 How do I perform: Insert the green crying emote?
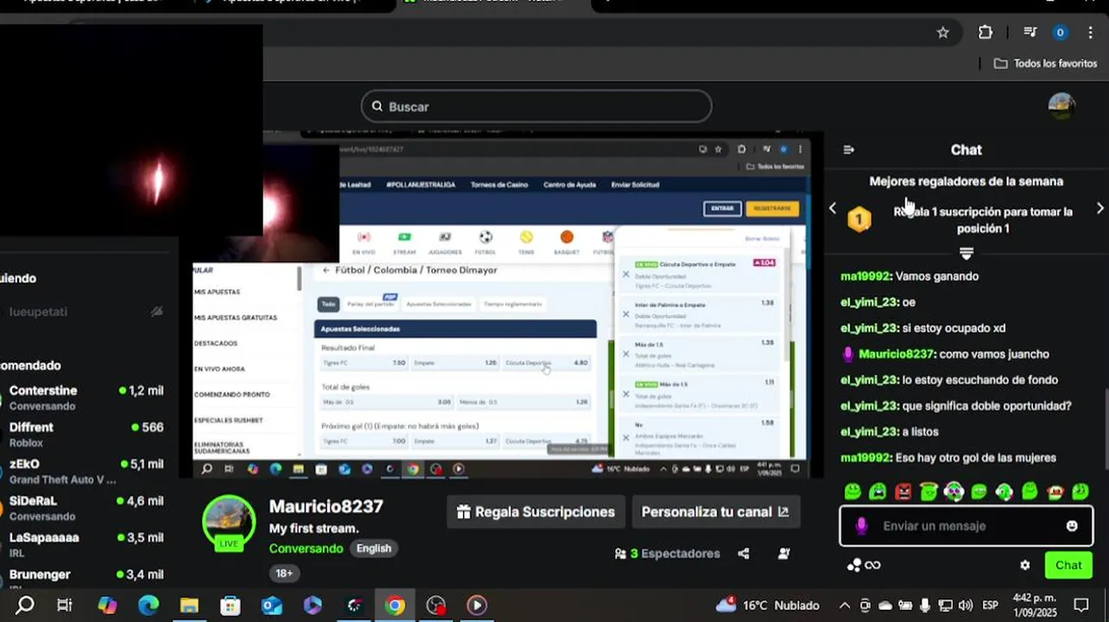(878, 492)
